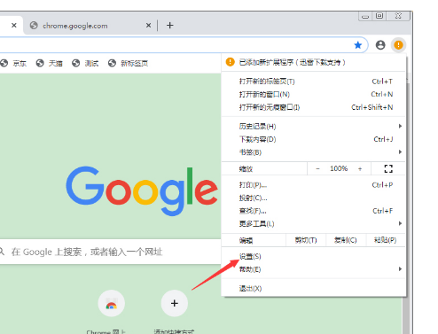Click 剪切(T) in the edit row
The height and width of the screenshot is (334, 438).
pos(306,240)
